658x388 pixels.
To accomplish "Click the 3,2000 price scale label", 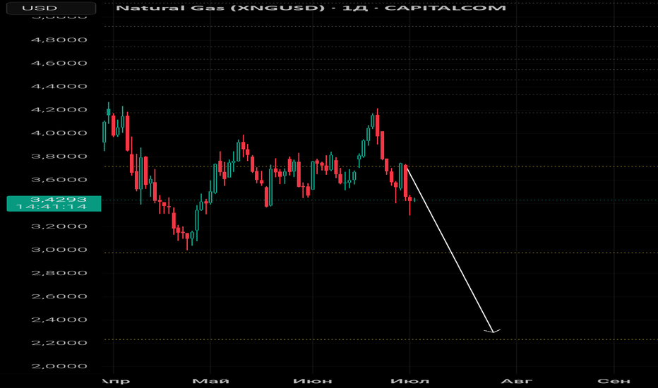I will coord(59,226).
